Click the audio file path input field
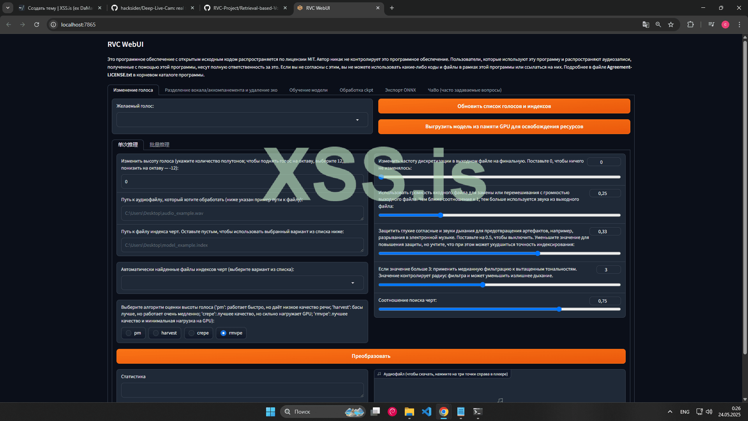The image size is (748, 421). [x=242, y=213]
